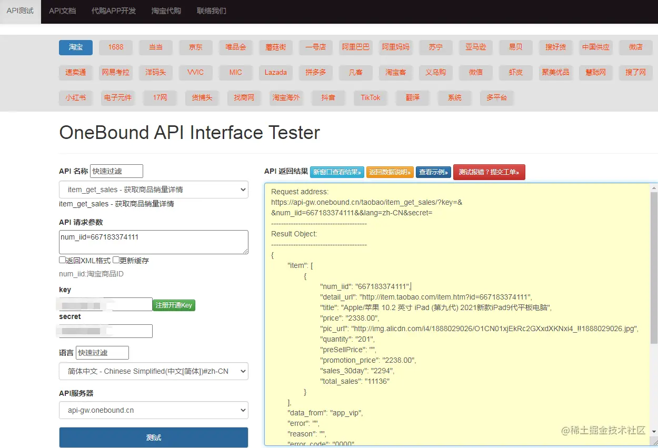Choose the 搜了网 platform
Image resolution: width=658 pixels, height=448 pixels.
click(x=636, y=73)
